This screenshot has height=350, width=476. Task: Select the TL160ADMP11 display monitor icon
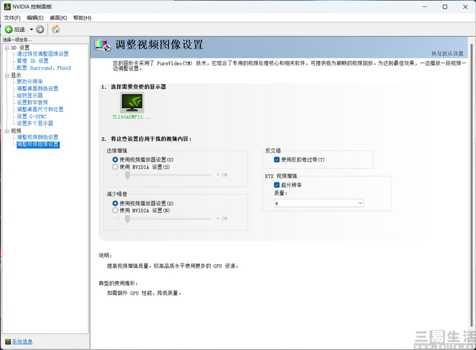(x=132, y=103)
